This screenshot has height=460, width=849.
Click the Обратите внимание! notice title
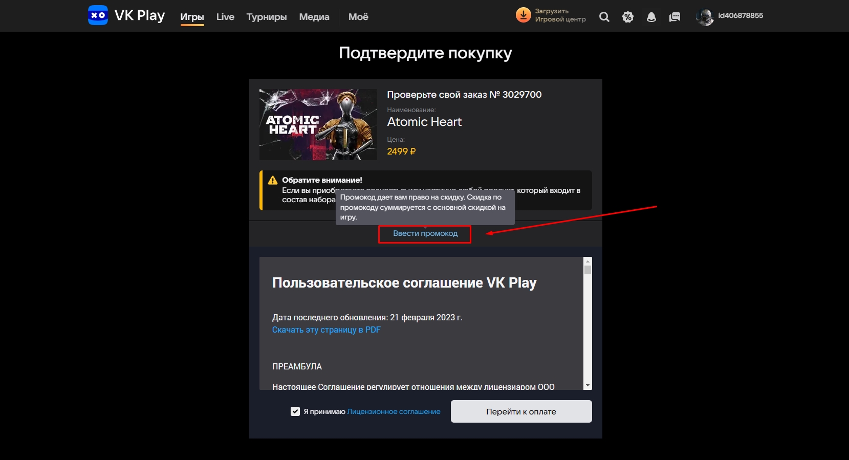(322, 180)
